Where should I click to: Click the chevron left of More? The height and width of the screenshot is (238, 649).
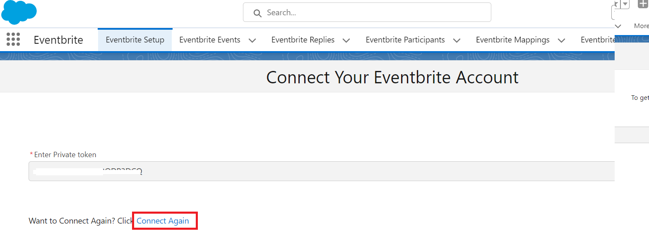[x=618, y=26]
